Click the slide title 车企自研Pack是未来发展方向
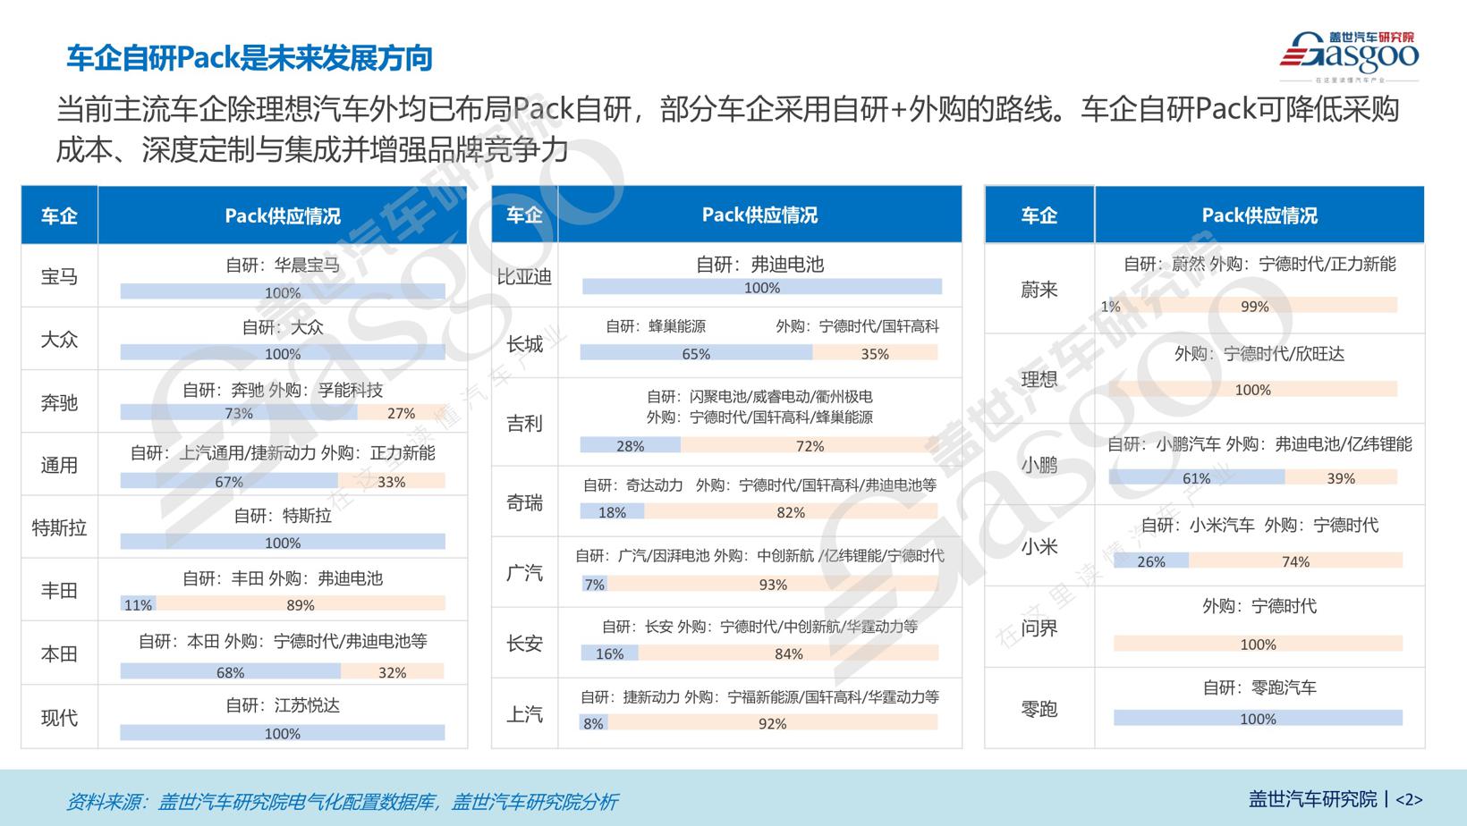This screenshot has height=826, width=1467. click(250, 58)
